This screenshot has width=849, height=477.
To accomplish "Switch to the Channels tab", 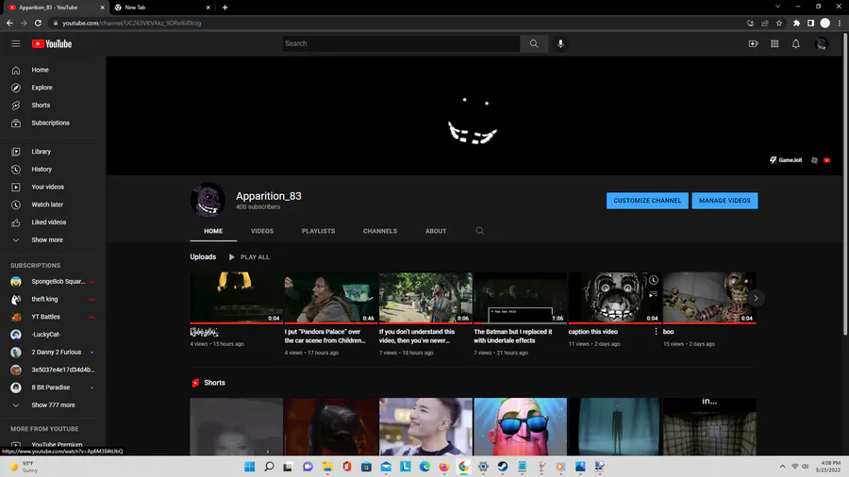I will pyautogui.click(x=380, y=231).
